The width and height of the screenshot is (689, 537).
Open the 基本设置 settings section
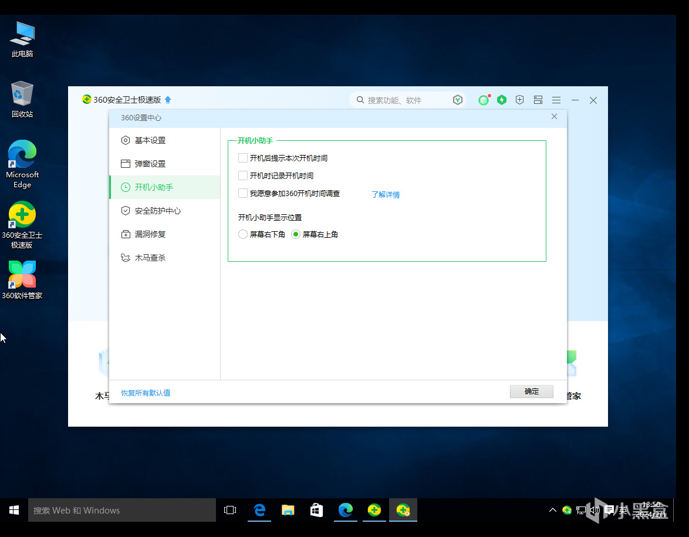(x=165, y=140)
